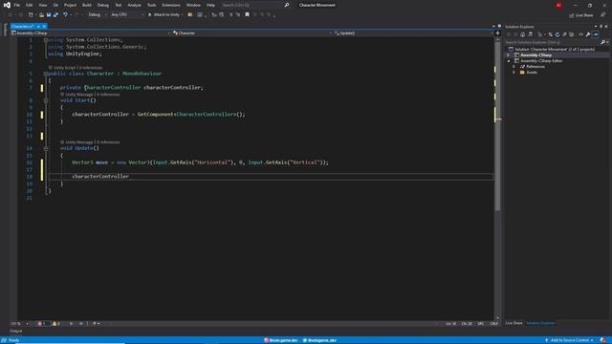Collapse the Start() method outlining toggle
612x344 pixels.
pos(46,100)
